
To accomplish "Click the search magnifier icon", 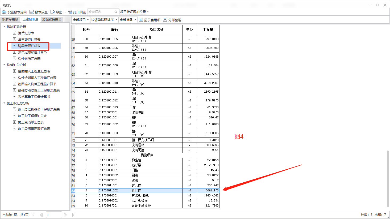I will tap(116, 12).
